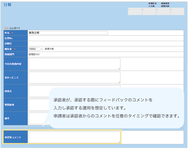This screenshot has height=149, width=189.
Task: Focus the 良かったこと text area
Action: coord(74,77)
